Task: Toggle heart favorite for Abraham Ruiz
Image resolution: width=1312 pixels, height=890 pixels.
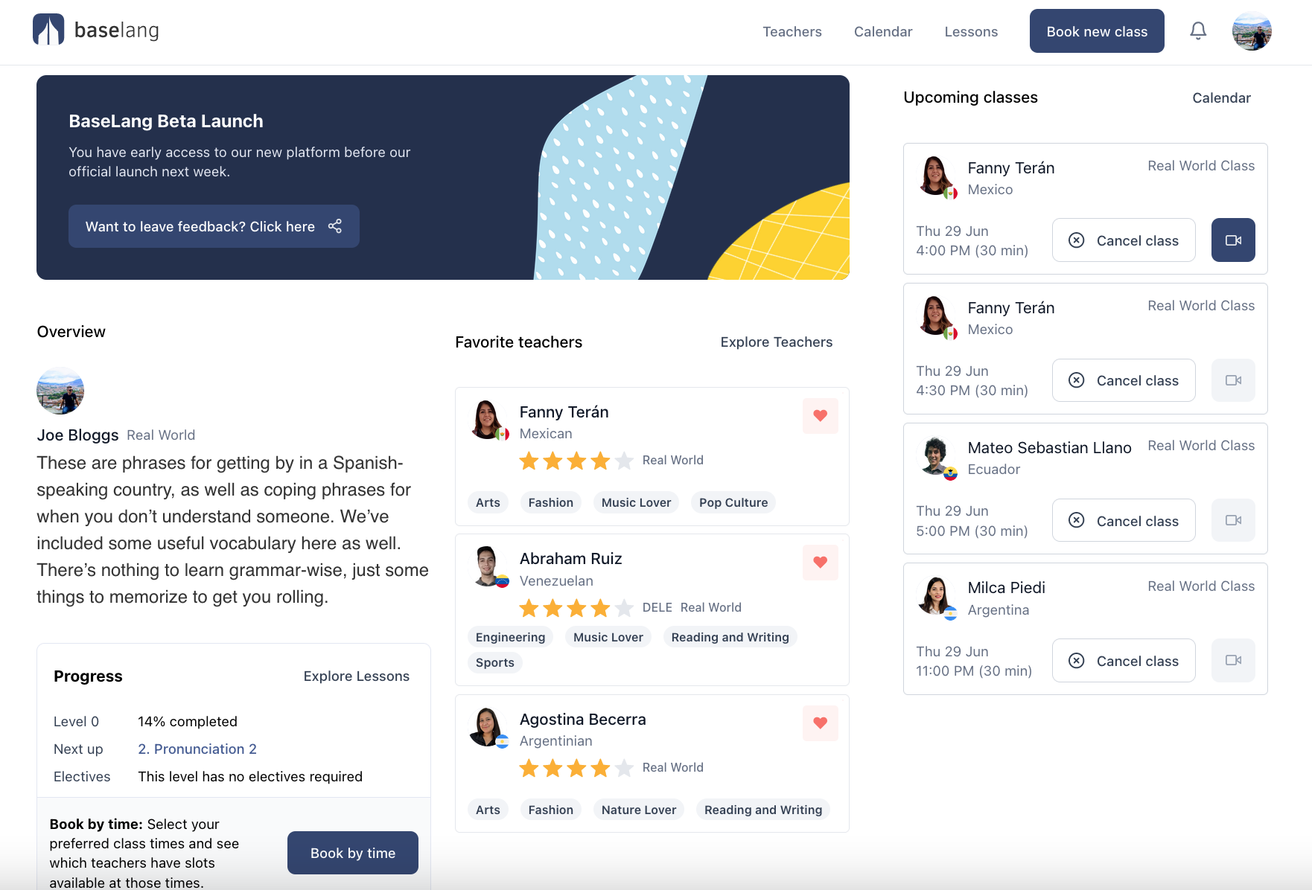Action: coord(821,562)
